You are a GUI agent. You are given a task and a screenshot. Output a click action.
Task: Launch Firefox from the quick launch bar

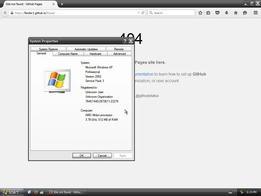click(x=36, y=192)
